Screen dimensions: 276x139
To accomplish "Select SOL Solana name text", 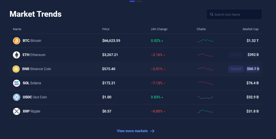I will pyautogui.click(x=32, y=83).
